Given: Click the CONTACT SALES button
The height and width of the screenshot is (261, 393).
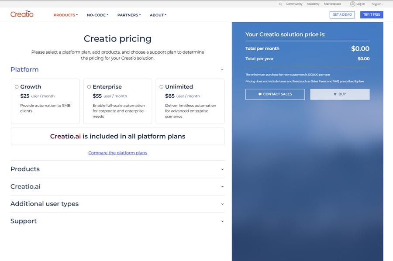Looking at the screenshot, I should point(275,94).
